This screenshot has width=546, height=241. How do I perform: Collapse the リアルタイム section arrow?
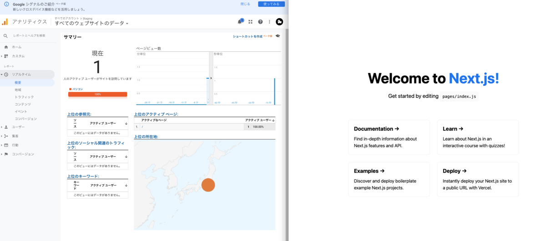[1, 74]
